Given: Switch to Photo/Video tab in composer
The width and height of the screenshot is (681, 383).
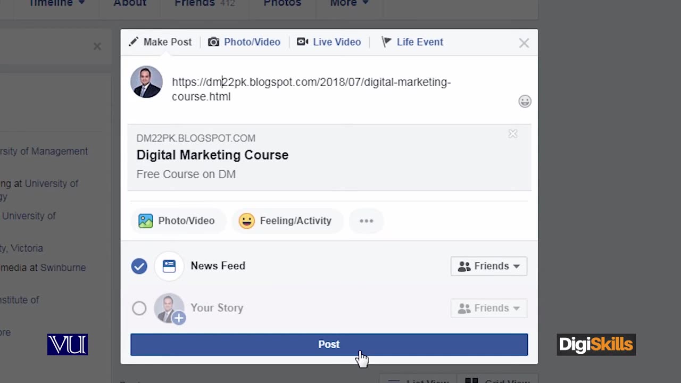Looking at the screenshot, I should click(245, 42).
